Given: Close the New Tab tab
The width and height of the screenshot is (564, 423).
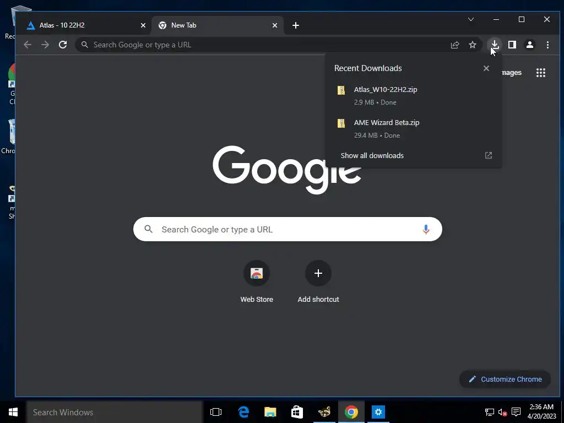Looking at the screenshot, I should coord(275,25).
